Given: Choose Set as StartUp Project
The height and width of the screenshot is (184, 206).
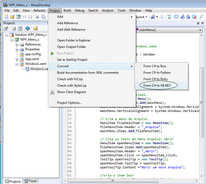Looking at the screenshot, I should click(92, 60).
